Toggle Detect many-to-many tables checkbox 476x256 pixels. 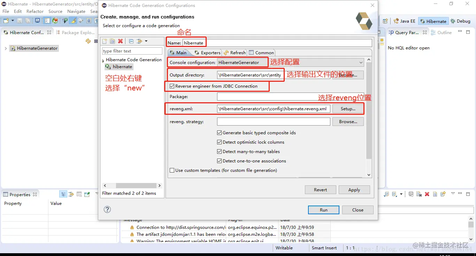tap(219, 151)
